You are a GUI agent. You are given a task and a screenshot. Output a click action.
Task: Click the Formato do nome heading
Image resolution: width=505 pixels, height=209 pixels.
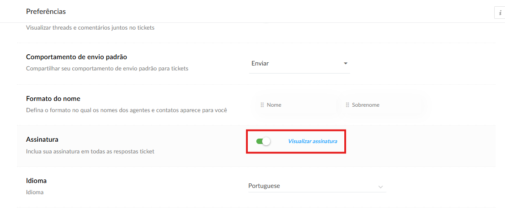coord(53,99)
